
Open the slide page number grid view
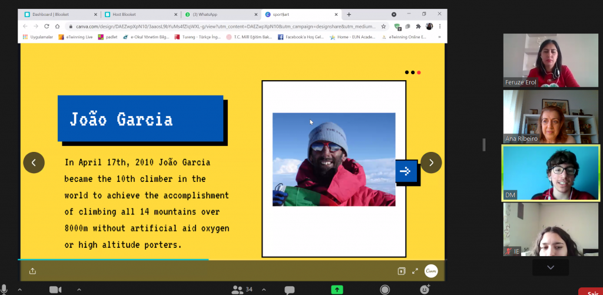401,271
